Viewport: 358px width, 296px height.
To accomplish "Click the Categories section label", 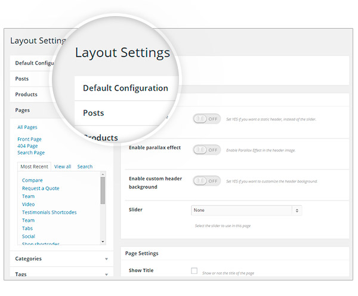I will [x=28, y=259].
